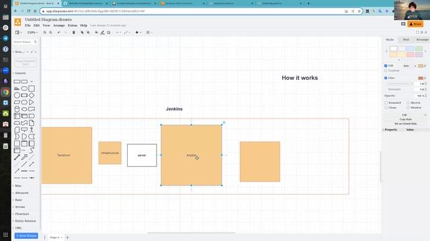430x241 pixels.
Task: Collapse the General shapes section
Action: point(19,73)
